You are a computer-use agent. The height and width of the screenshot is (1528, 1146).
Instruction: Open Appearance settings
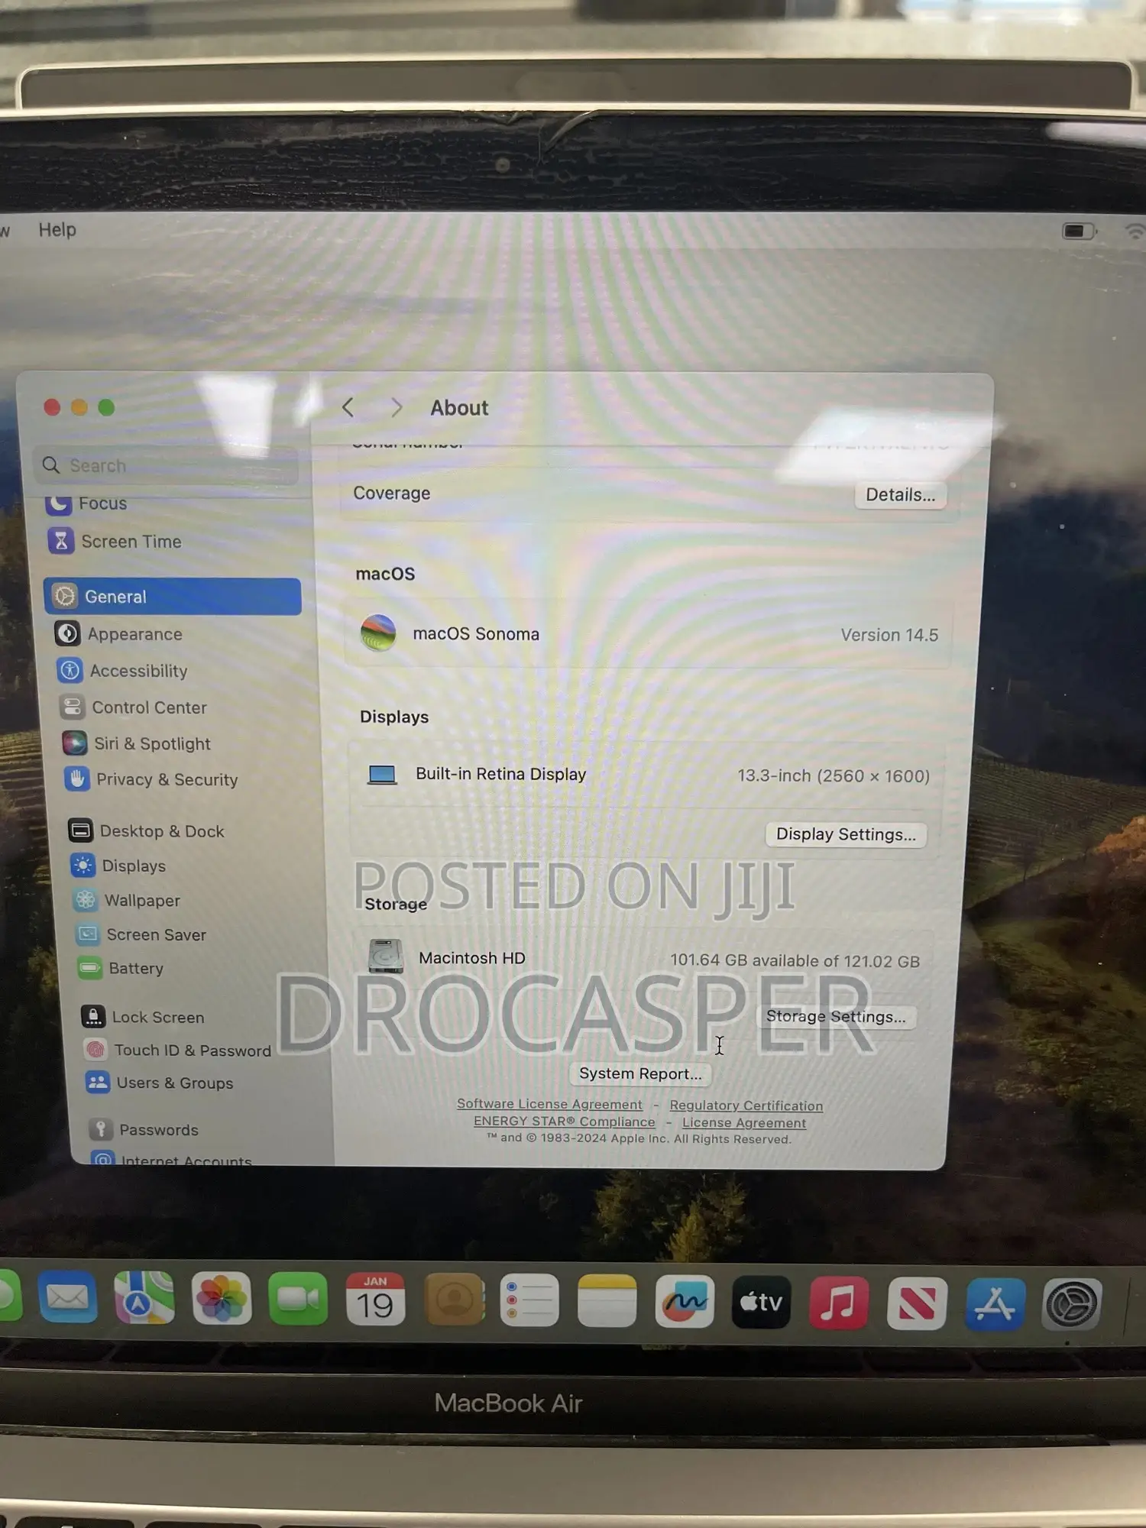click(x=118, y=634)
